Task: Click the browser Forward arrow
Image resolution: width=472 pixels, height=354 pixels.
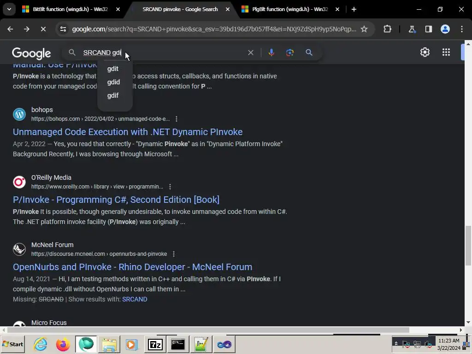Action: (26, 29)
